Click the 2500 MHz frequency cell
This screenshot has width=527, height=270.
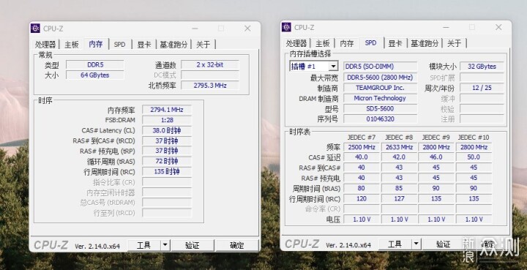click(x=362, y=147)
